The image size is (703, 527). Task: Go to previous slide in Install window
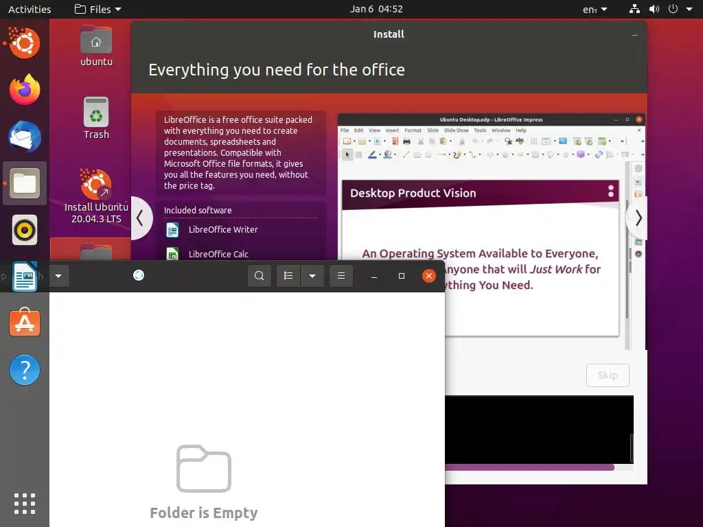click(141, 218)
